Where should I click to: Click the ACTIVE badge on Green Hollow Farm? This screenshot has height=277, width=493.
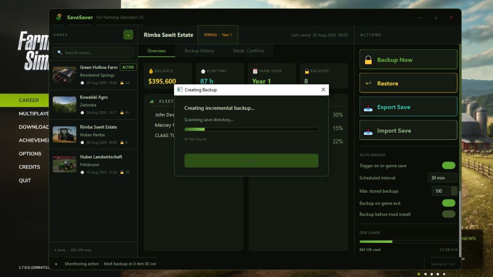pos(128,67)
